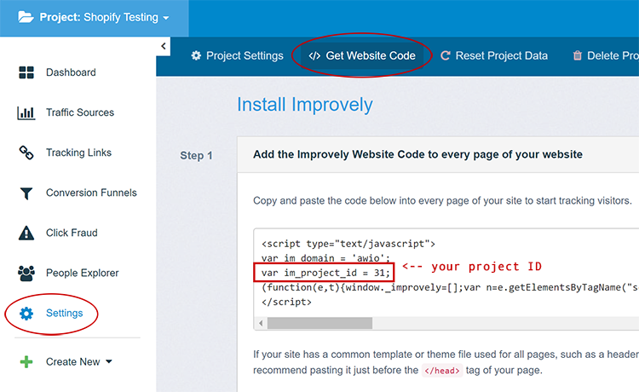The height and width of the screenshot is (392, 639).
Task: Select the Reset Project Data tab
Action: (494, 56)
